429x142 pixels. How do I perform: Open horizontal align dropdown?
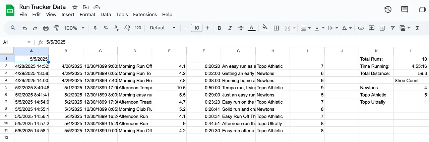pos(305,28)
